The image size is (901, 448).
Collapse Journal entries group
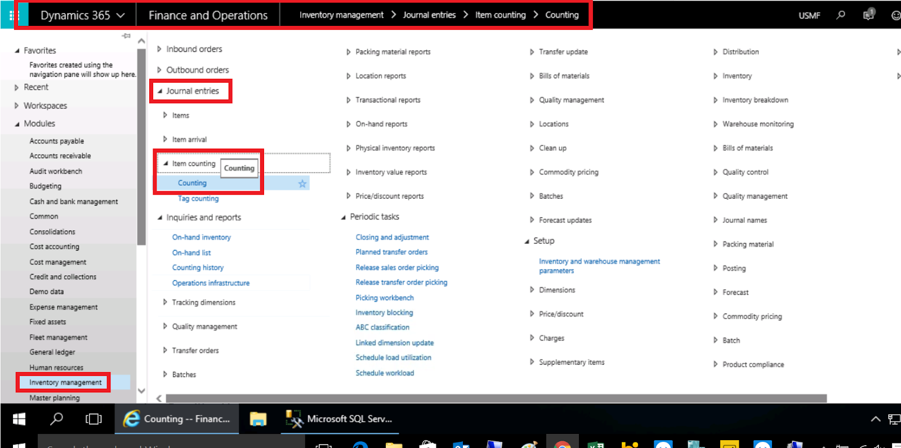tap(160, 91)
